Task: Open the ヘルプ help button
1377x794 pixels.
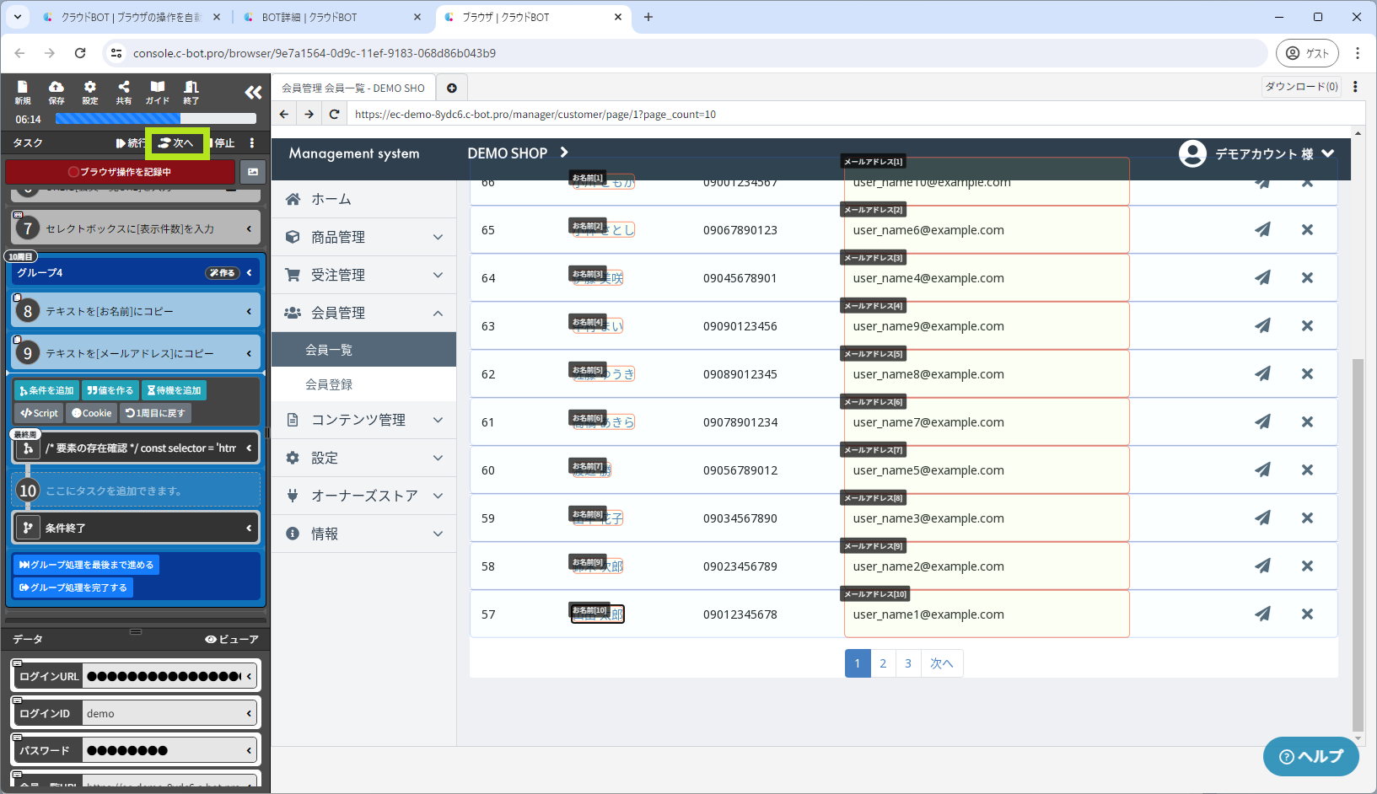Action: pos(1311,756)
